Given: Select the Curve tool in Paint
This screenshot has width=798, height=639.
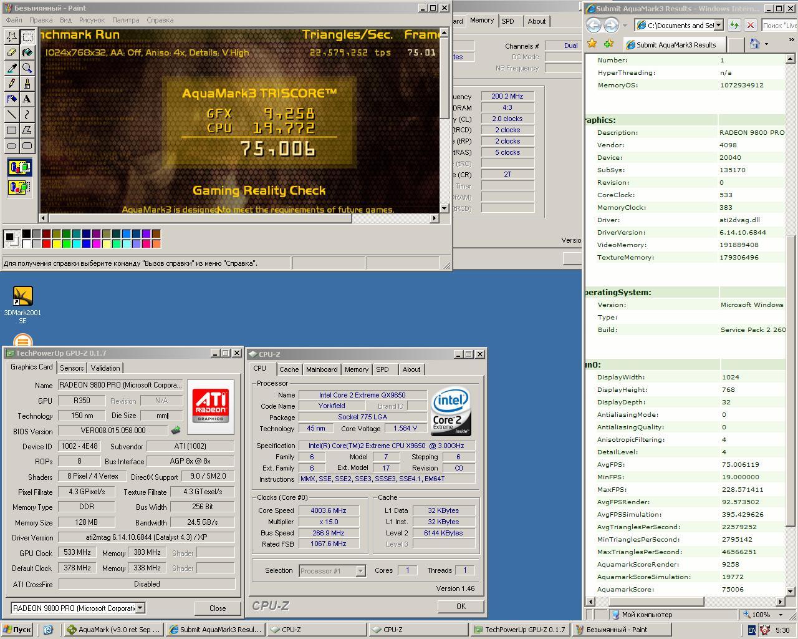Looking at the screenshot, I should click(27, 115).
